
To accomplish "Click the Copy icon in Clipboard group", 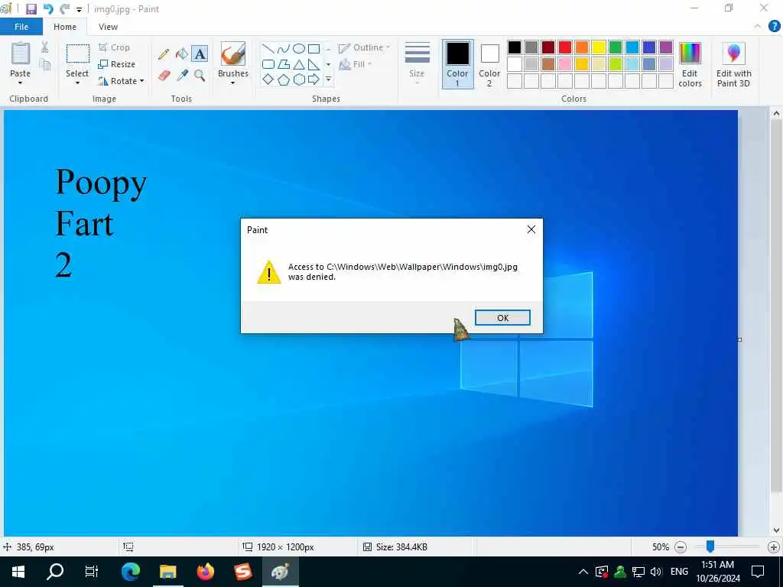I will tap(45, 64).
